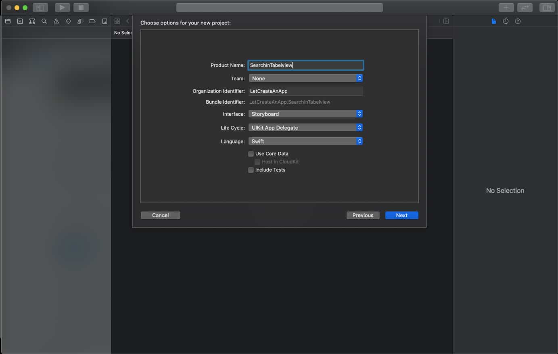Screen dimensions: 558x354
Task: Open the Report navigator tab
Action: pyautogui.click(x=104, y=21)
